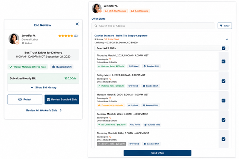Open the Filter button
Viewport: 239px width, 159px height.
(225, 26)
